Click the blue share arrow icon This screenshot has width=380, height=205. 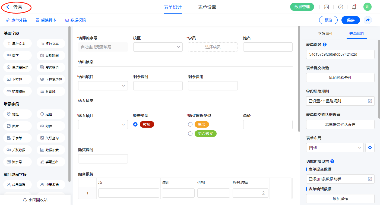pos(368,20)
